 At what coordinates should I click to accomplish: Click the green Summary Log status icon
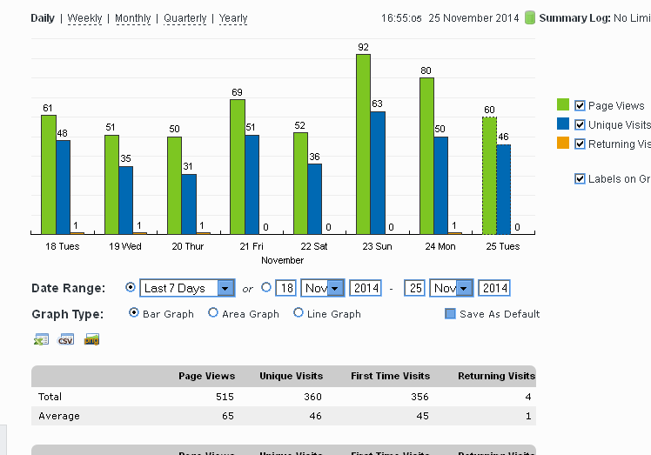[530, 18]
